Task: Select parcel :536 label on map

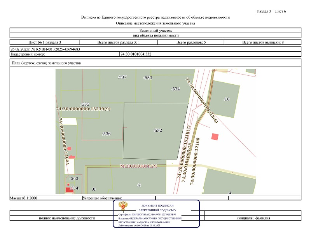Action: point(107,134)
